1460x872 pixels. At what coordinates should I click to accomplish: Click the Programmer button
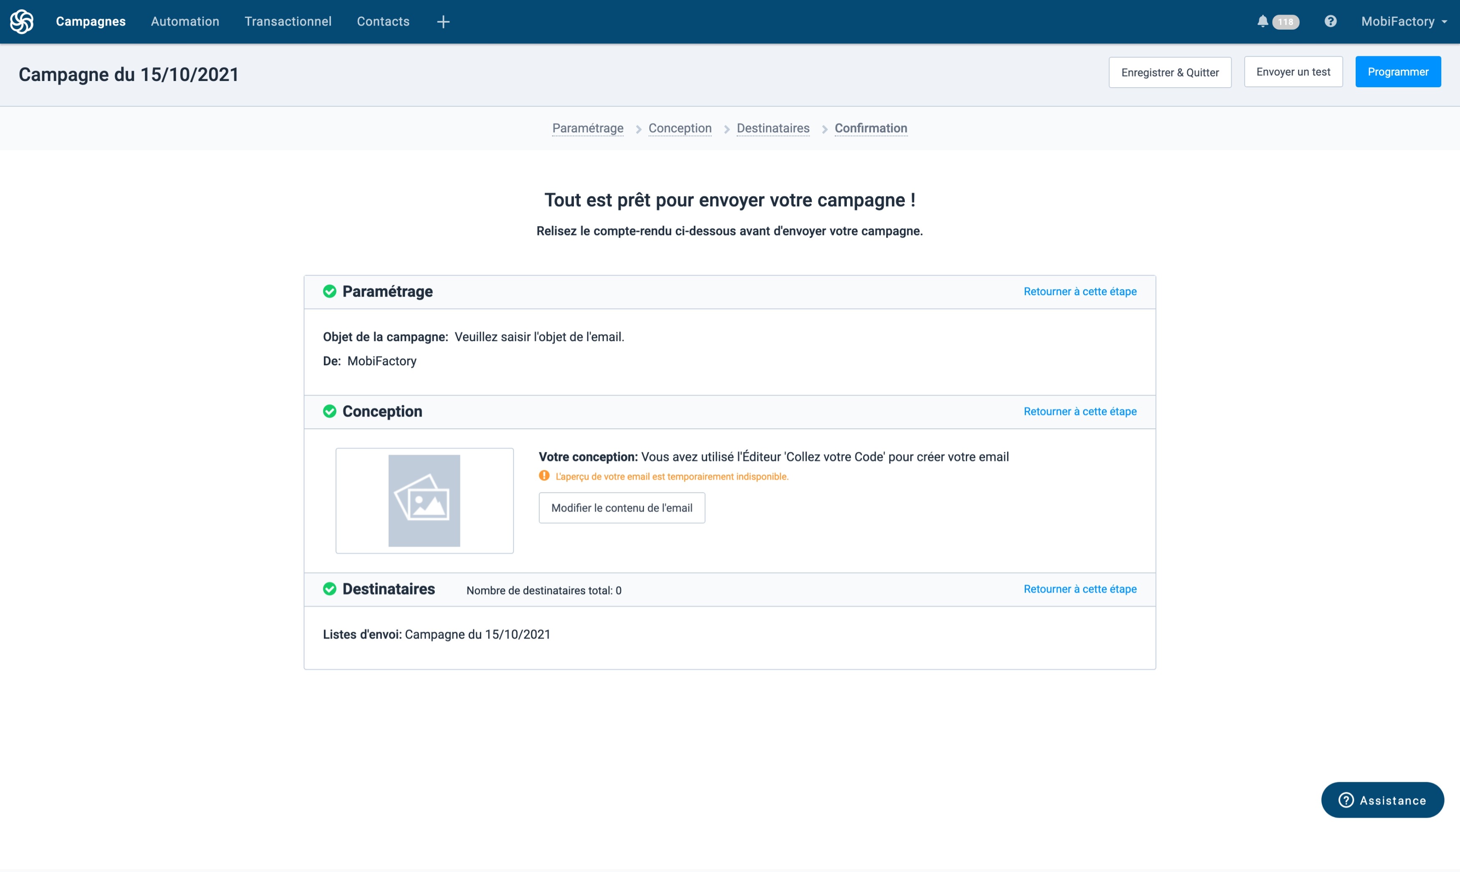point(1398,72)
